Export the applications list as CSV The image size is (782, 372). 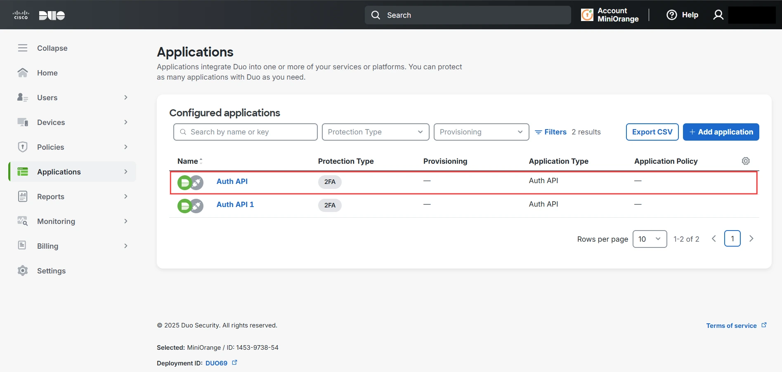click(652, 132)
